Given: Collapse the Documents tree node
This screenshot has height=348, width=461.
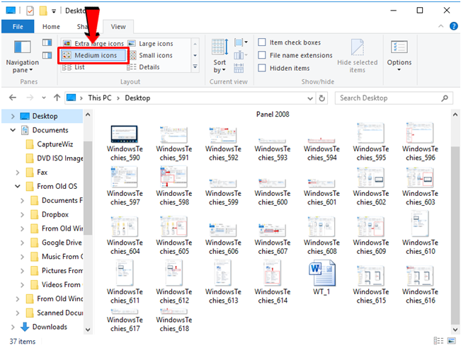Looking at the screenshot, I should coord(13,130).
